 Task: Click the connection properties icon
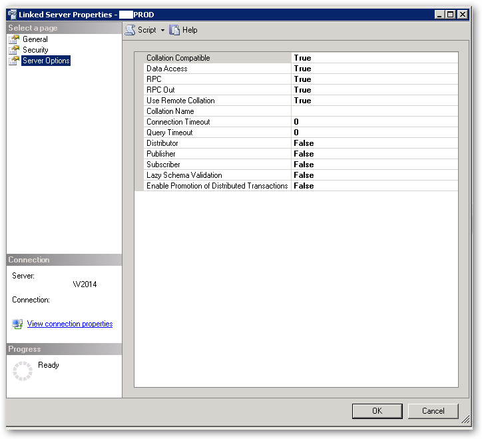click(17, 324)
